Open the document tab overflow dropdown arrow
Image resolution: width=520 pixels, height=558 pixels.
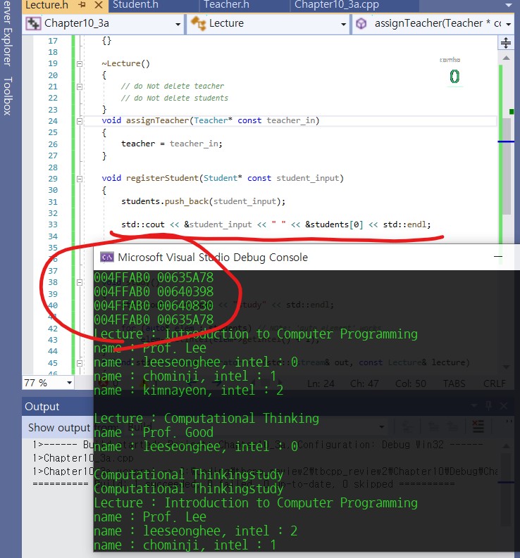pos(509,5)
